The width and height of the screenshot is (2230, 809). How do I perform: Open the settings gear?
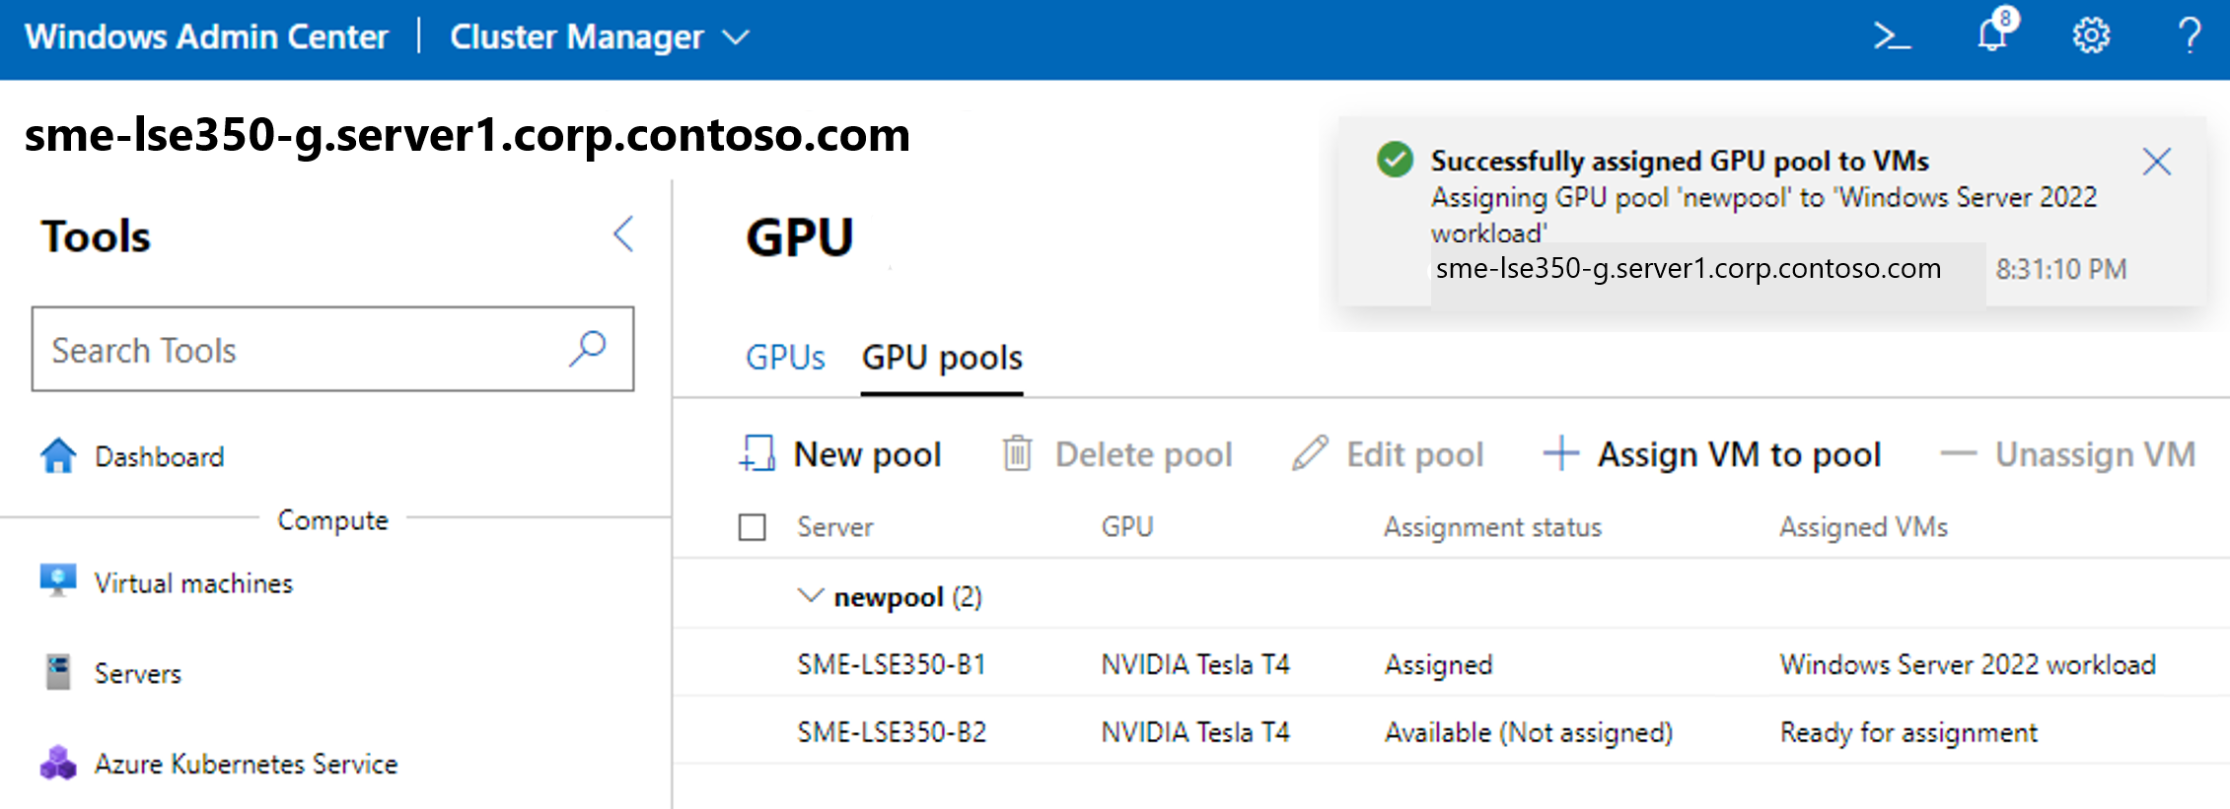click(2091, 36)
